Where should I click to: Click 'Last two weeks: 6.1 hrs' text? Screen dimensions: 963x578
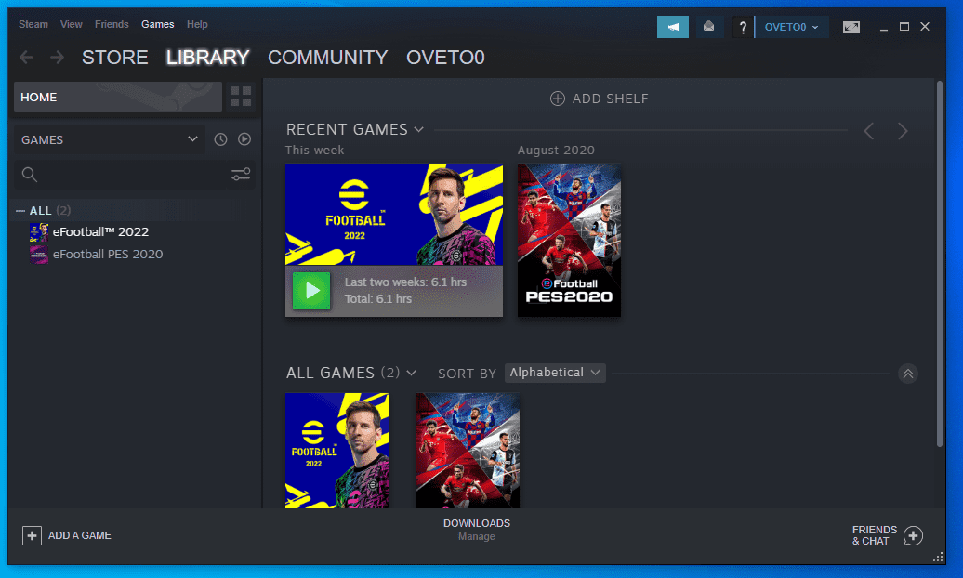click(405, 282)
